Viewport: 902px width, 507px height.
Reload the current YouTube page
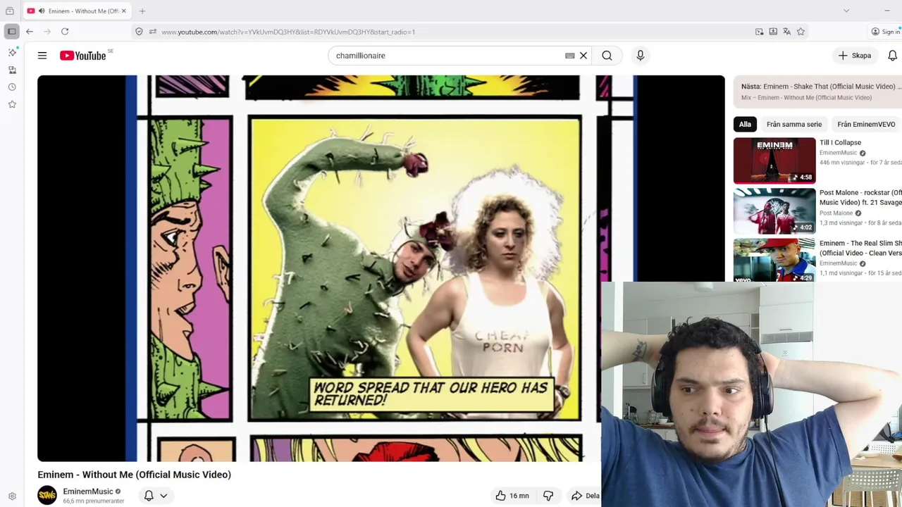coord(65,32)
